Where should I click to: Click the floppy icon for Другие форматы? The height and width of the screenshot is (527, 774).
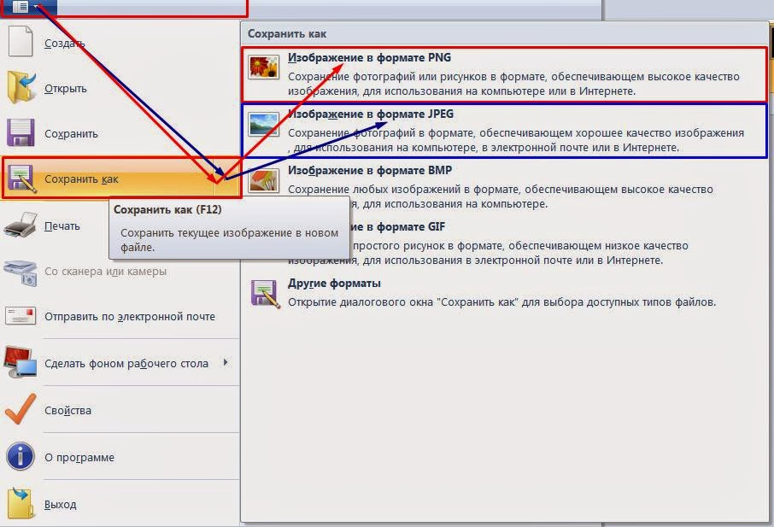(265, 294)
